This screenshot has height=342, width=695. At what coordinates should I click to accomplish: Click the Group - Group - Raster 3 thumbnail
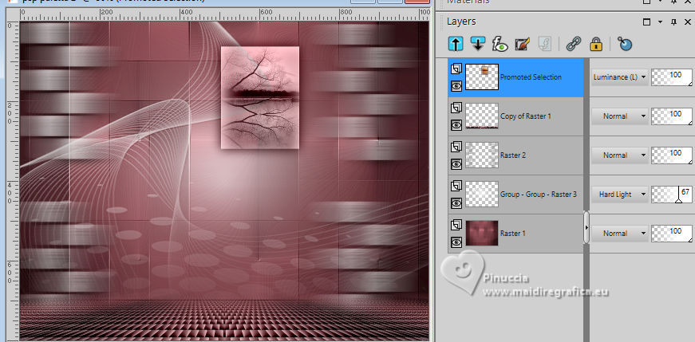coord(482,194)
